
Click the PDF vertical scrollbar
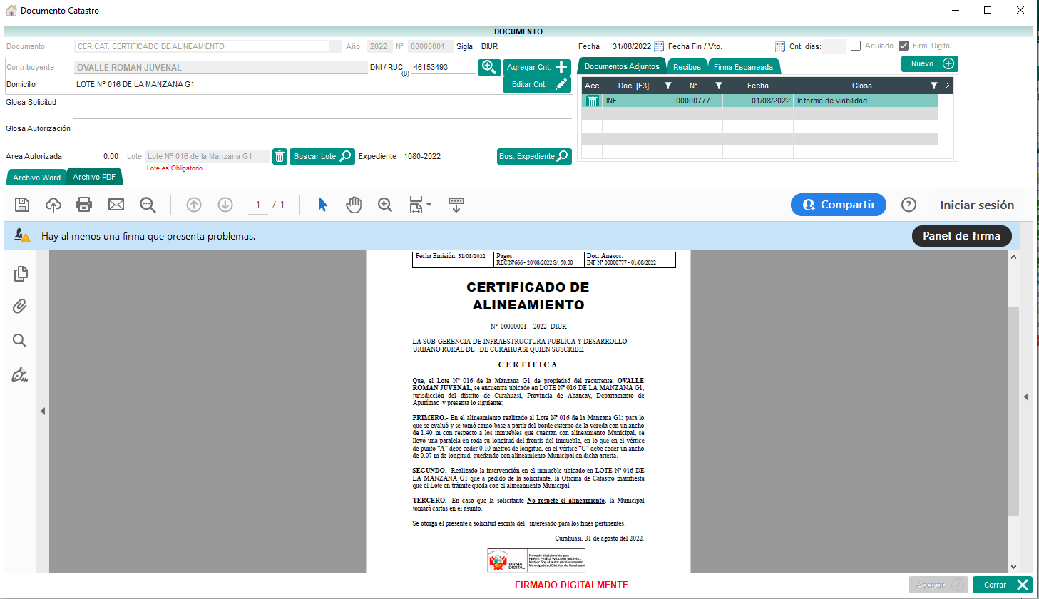[x=1013, y=410]
